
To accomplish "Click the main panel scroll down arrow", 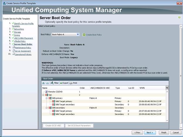I will 181,128.
